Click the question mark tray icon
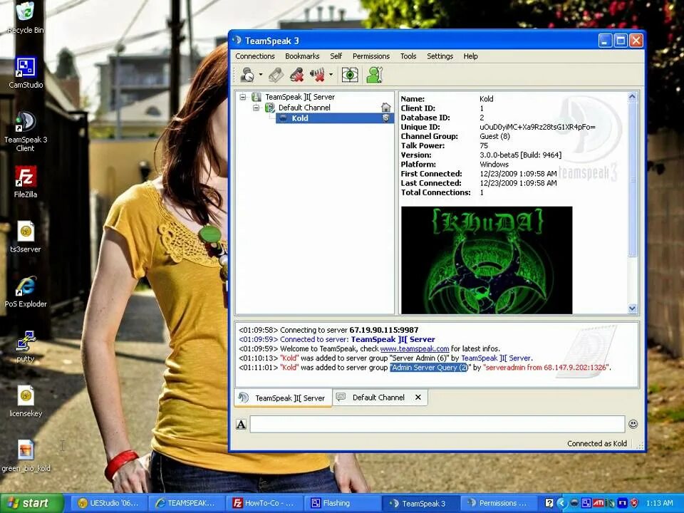Screen dimensions: 684x513 pyautogui.click(x=549, y=504)
